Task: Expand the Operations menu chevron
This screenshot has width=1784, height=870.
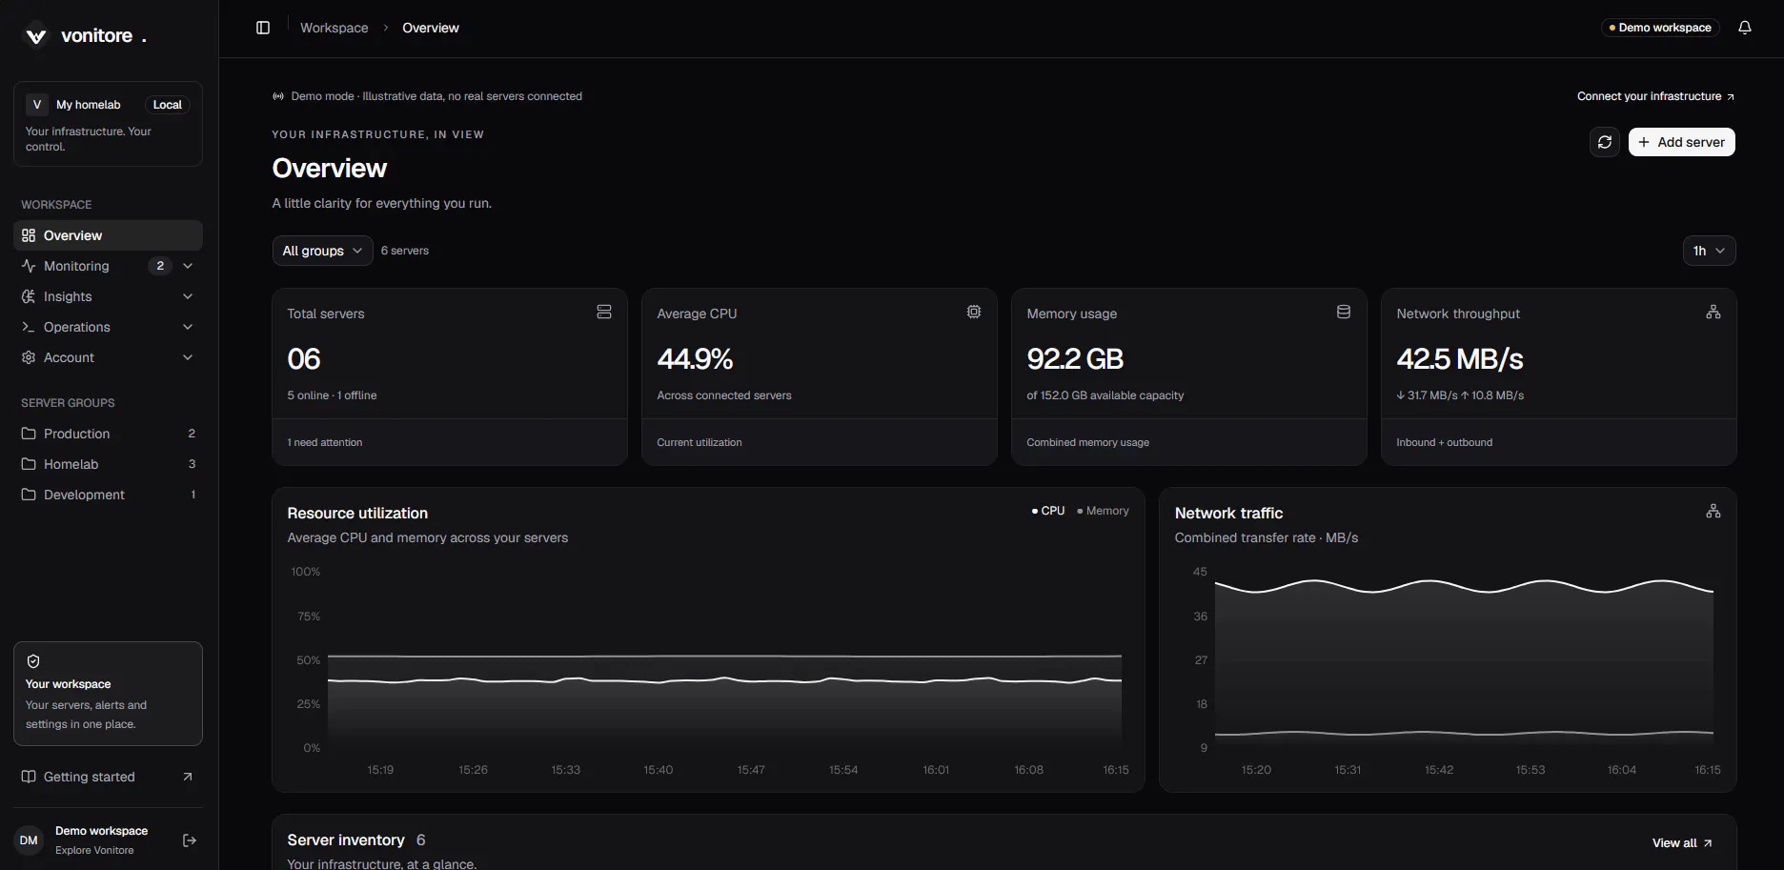Action: (x=188, y=327)
